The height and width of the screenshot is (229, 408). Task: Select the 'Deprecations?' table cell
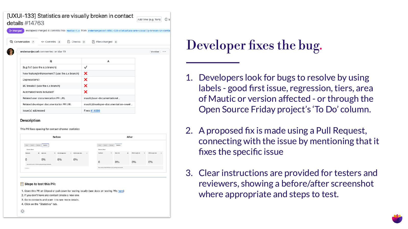51,80
